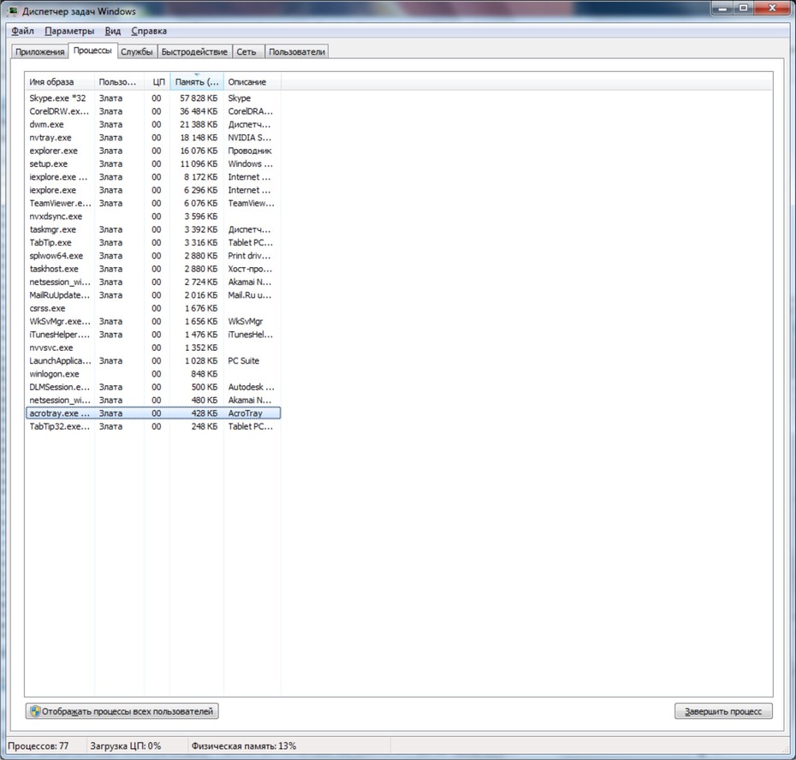
Task: Select the iexplore.exe row with 8 172 КБ
Action: (153, 177)
